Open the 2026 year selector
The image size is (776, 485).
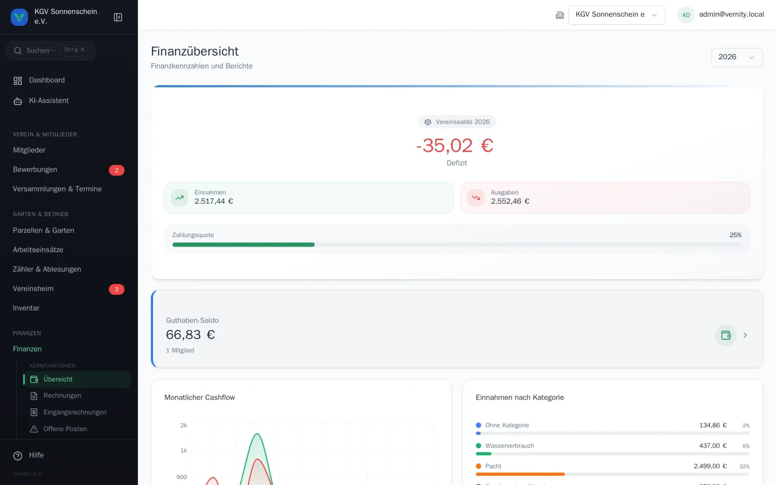(737, 57)
